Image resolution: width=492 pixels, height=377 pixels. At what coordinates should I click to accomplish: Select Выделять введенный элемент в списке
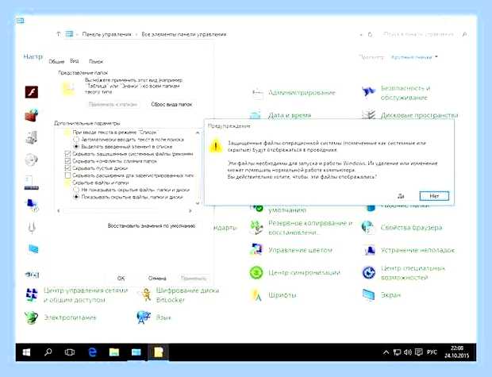point(76,147)
